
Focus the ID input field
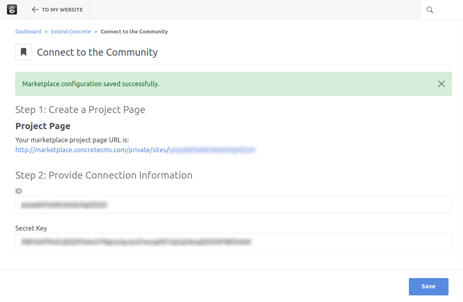233,205
